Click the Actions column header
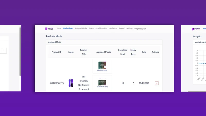The height and width of the screenshot is (116, 206). [155, 52]
